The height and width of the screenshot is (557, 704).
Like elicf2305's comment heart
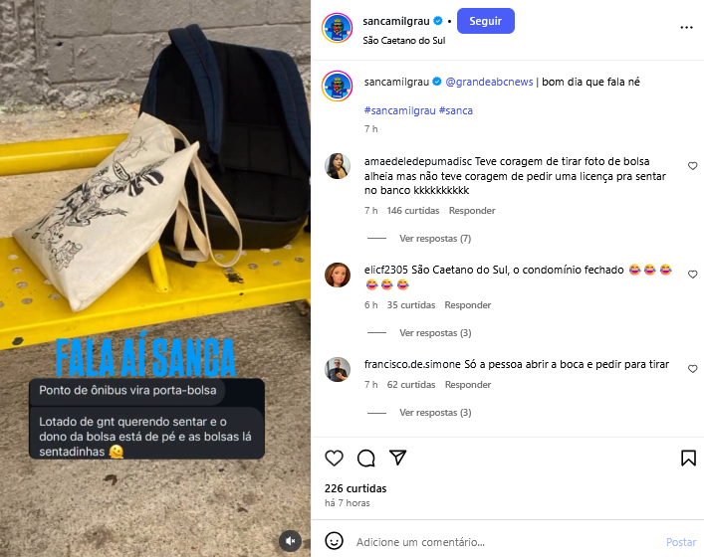pos(692,275)
